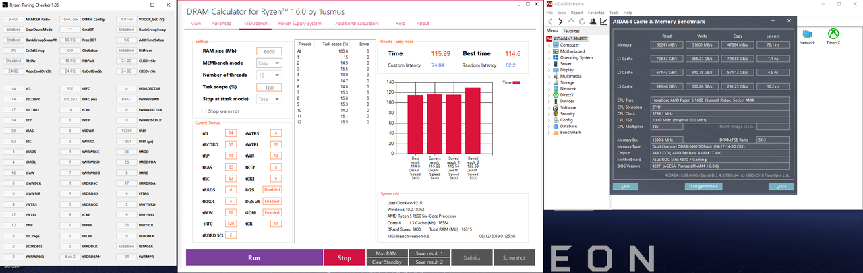Expand Database node in AIDA64 tree
Viewport: 863px width, 273px height.
click(549, 126)
